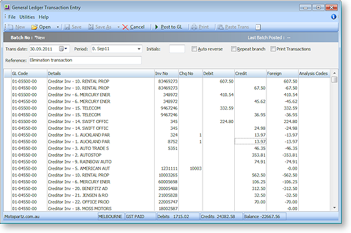Click the blue info icon

[334, 17]
